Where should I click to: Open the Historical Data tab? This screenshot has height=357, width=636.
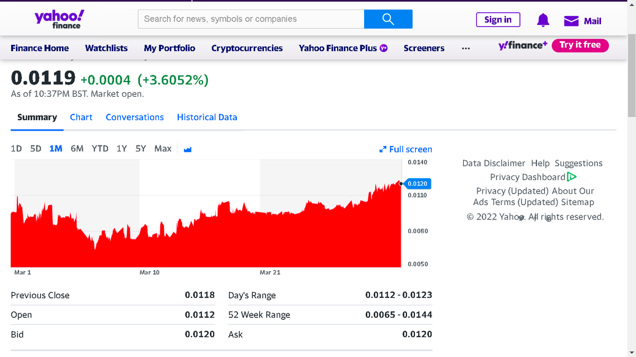click(207, 117)
